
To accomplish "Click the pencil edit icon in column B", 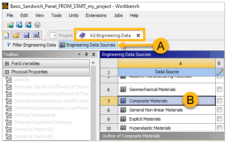I will tap(220, 72).
